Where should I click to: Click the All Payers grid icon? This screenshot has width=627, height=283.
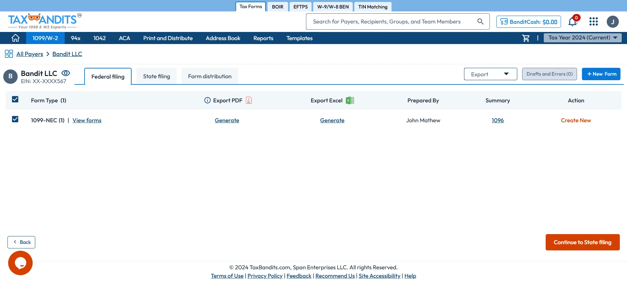tap(9, 54)
